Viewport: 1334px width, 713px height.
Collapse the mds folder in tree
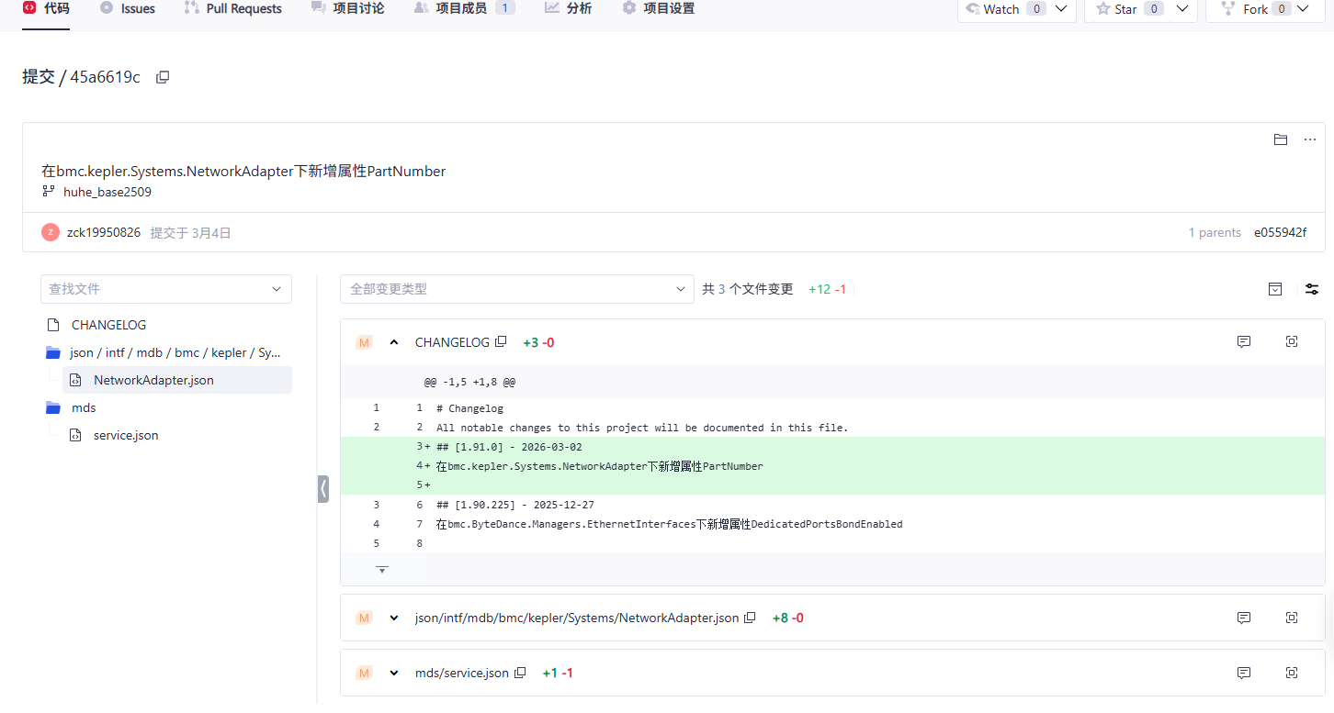click(53, 407)
